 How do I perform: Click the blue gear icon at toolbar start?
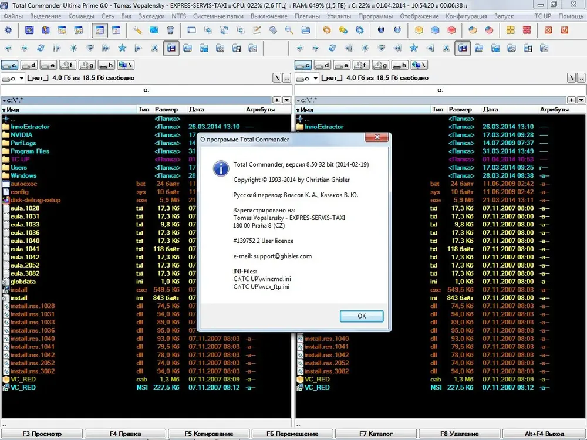pos(8,31)
